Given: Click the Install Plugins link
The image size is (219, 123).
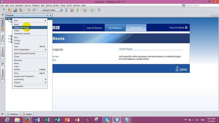Looking at the screenshot, I should [126, 49].
